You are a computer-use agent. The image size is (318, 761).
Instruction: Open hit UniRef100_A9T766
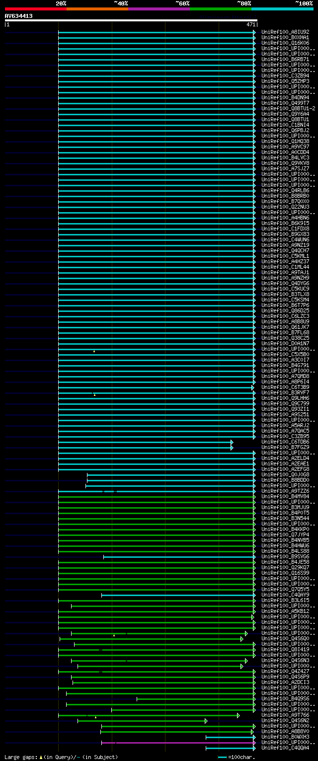[x=285, y=715]
